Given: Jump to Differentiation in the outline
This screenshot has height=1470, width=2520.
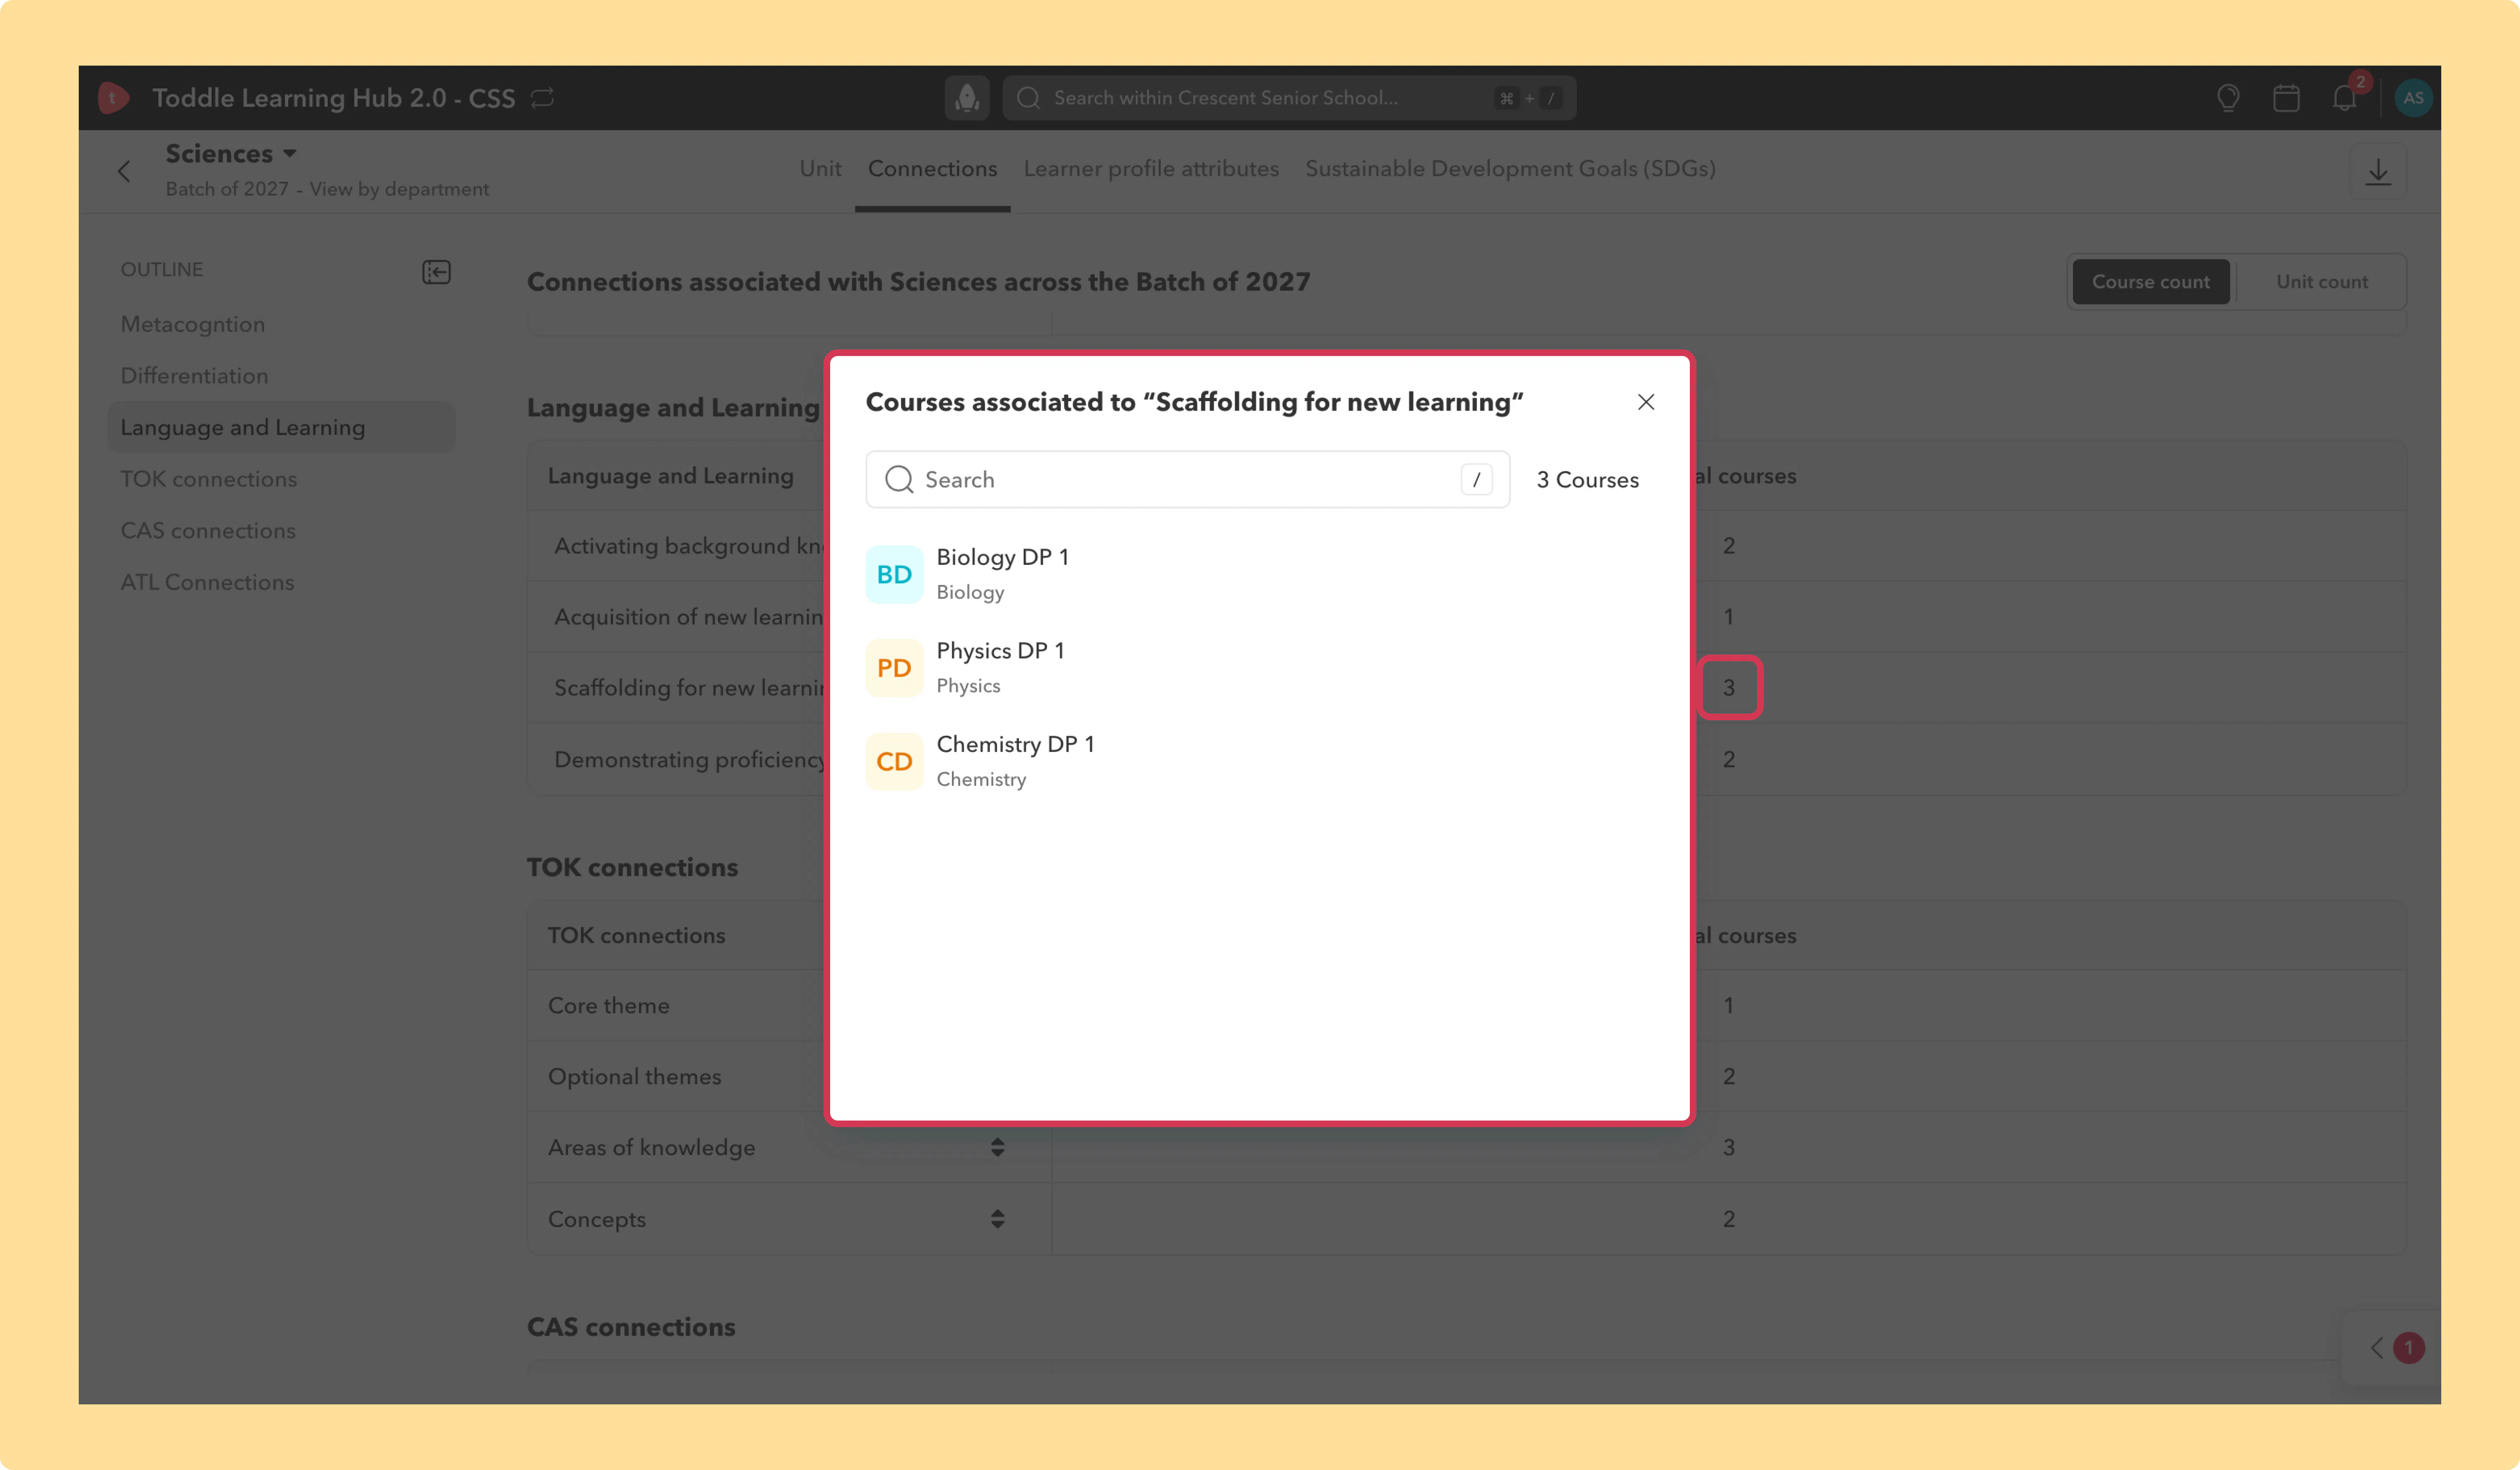Looking at the screenshot, I should tap(194, 376).
